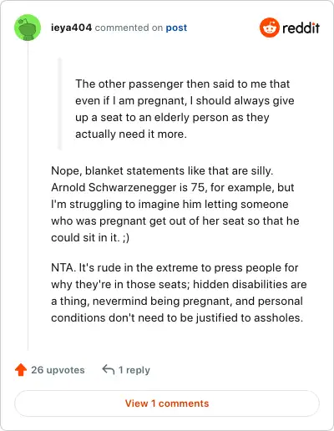This screenshot has width=334, height=431.
Task: Open the "1 reply" label
Action: click(134, 370)
